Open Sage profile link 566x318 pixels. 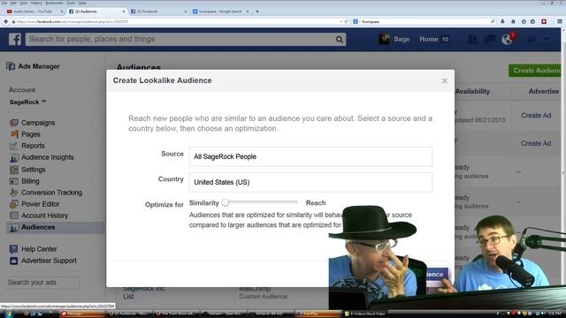tap(394, 39)
